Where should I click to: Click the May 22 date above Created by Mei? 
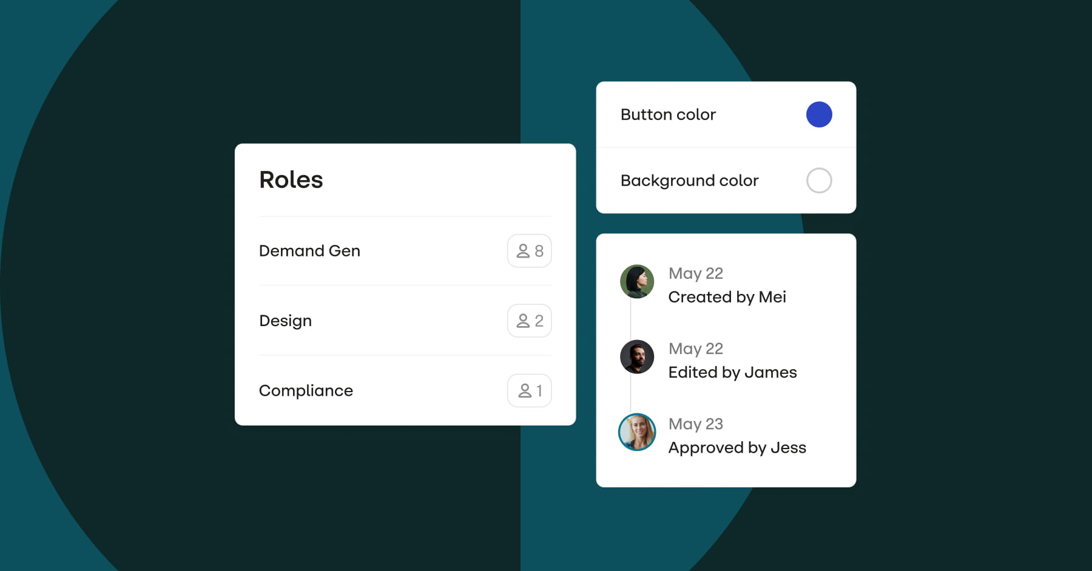pyautogui.click(x=696, y=273)
